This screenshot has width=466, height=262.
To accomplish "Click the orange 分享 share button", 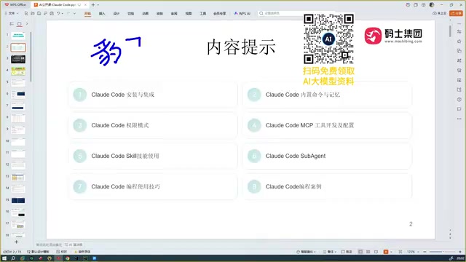I will [x=457, y=13].
